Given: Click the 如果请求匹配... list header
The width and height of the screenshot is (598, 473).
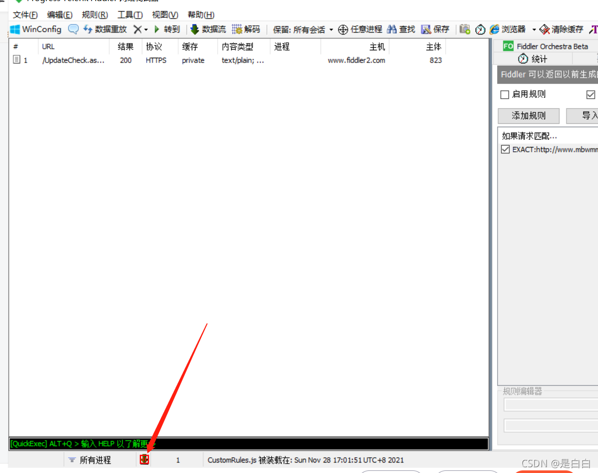Looking at the screenshot, I should click(x=529, y=136).
